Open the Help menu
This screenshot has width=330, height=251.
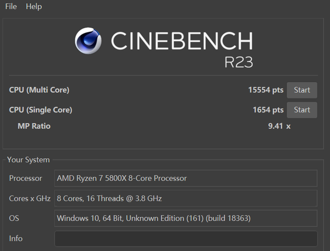coord(34,6)
